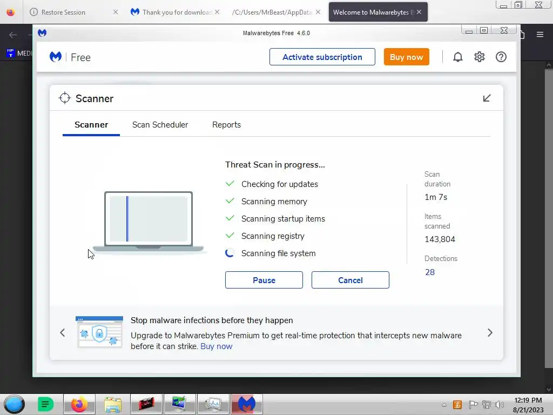Click Firefox back arrow button
The height and width of the screenshot is (415, 553).
point(13,35)
